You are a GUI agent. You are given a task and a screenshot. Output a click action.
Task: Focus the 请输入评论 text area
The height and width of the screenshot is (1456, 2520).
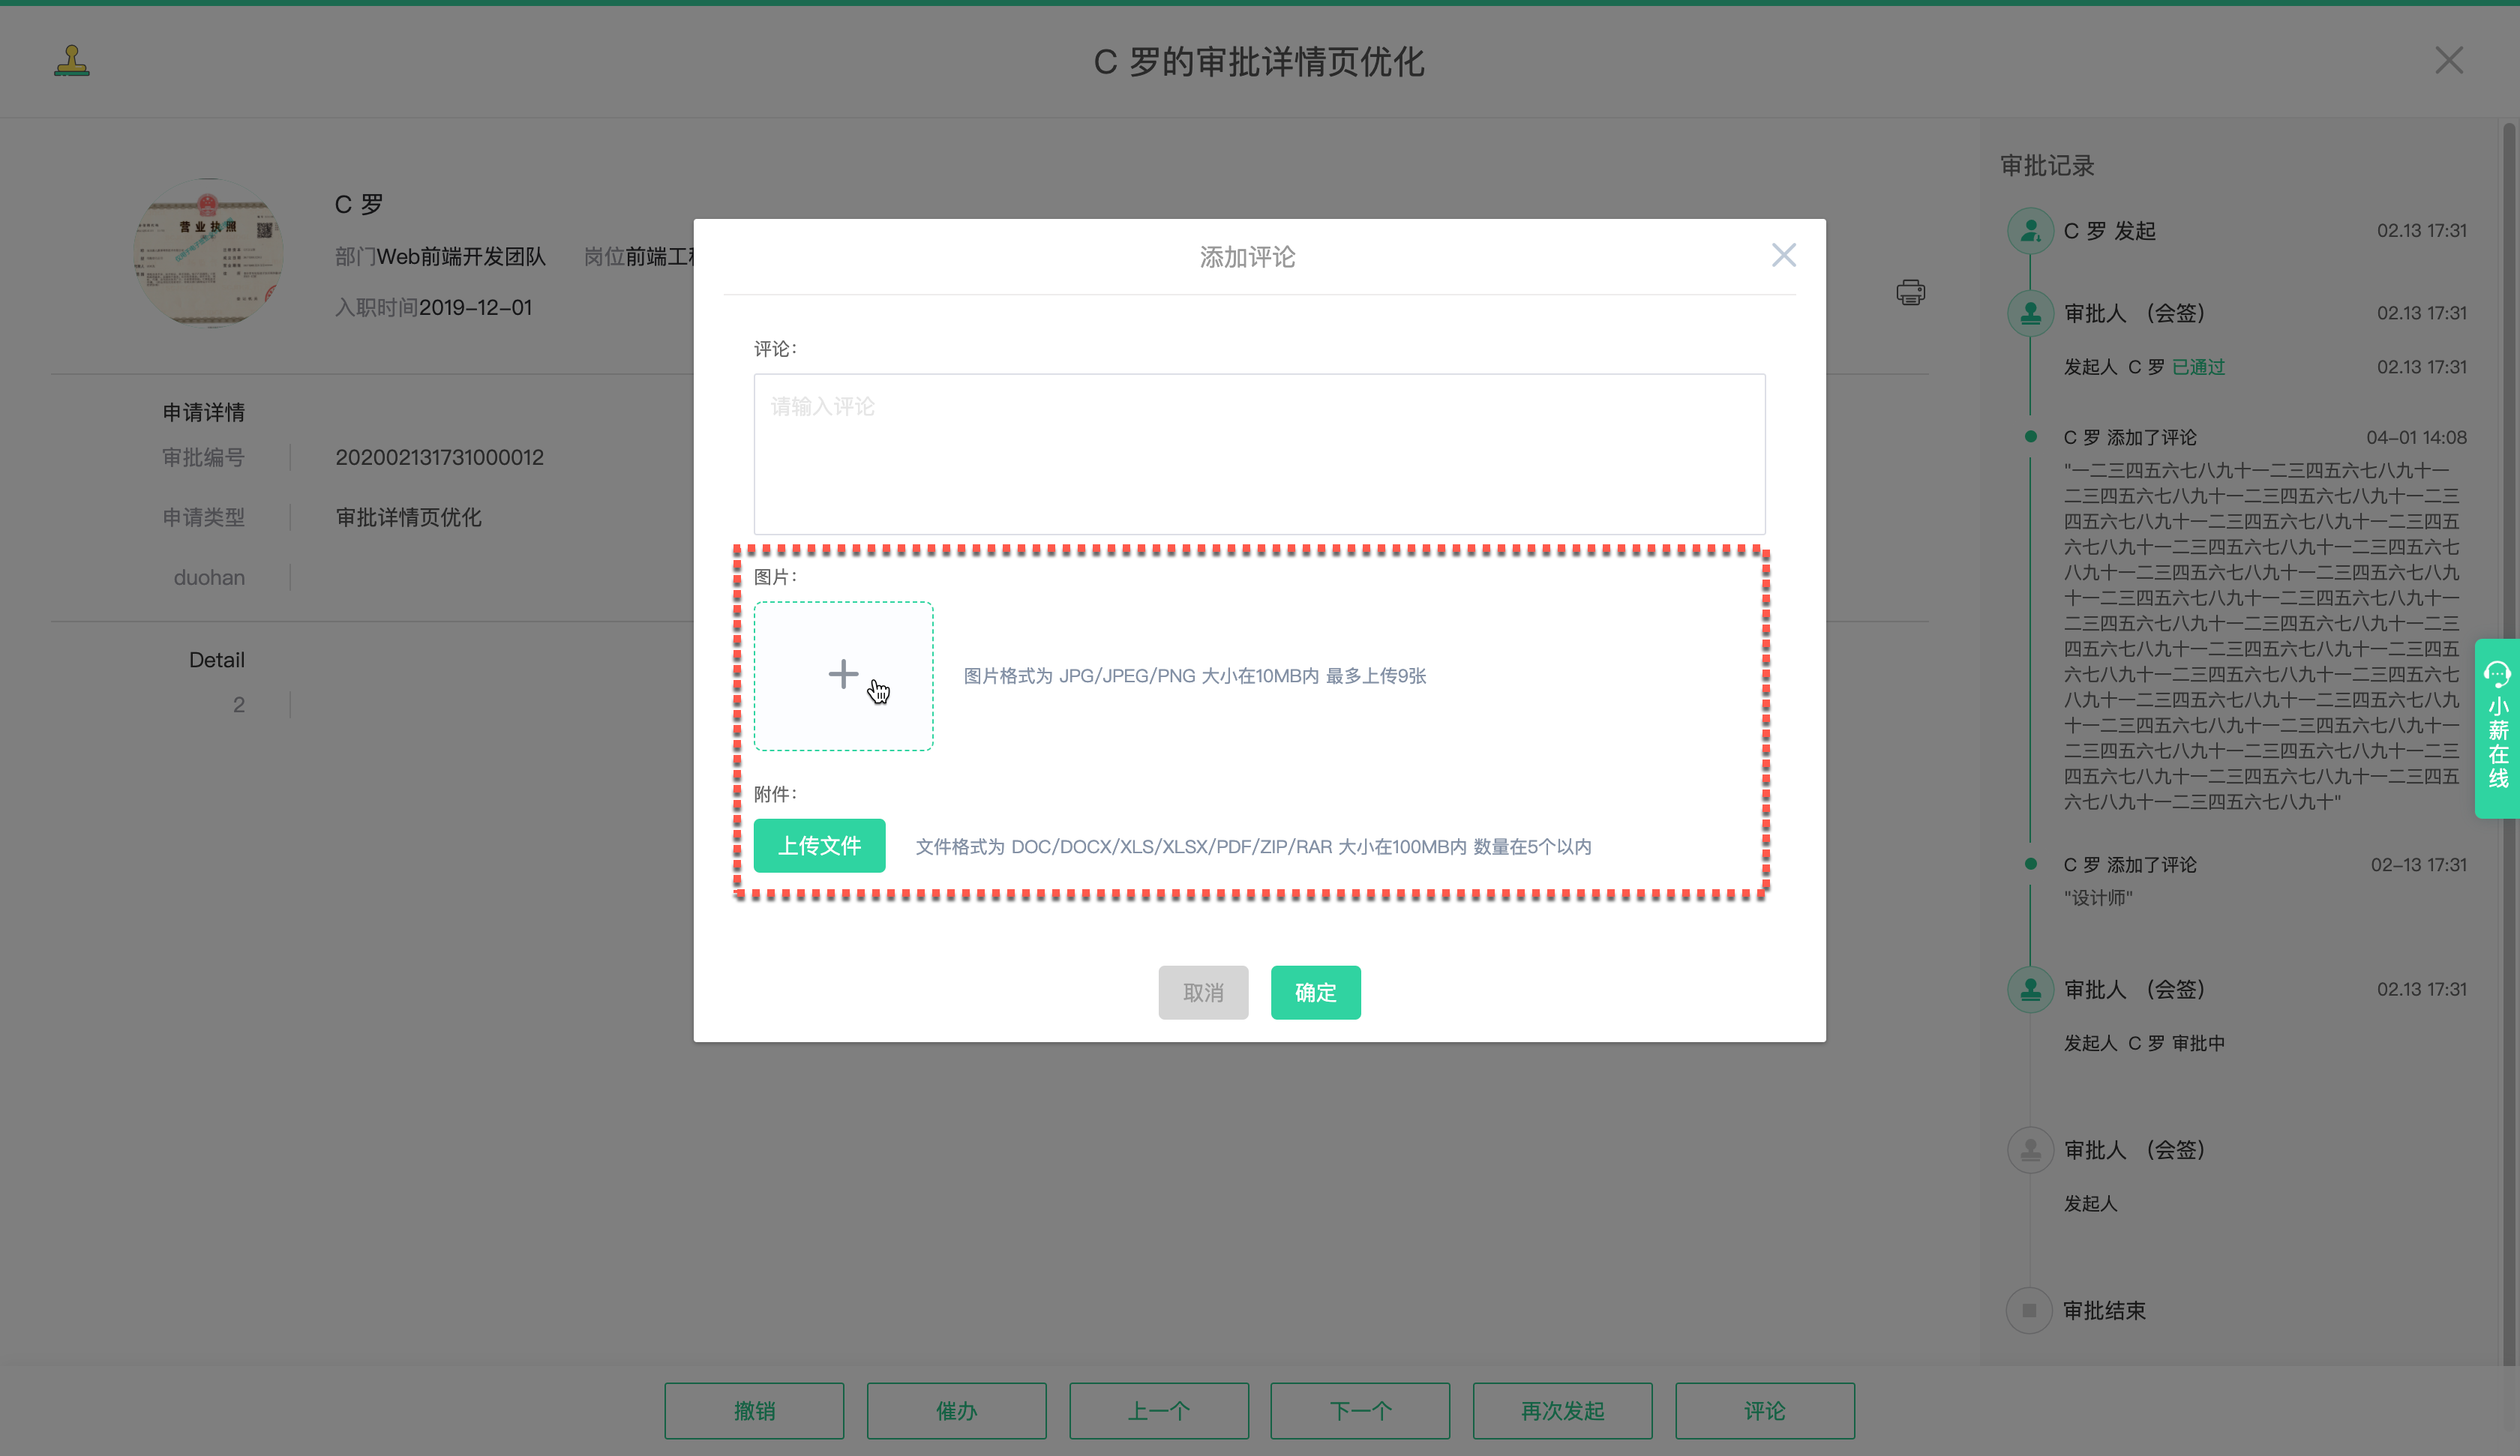(x=1259, y=454)
